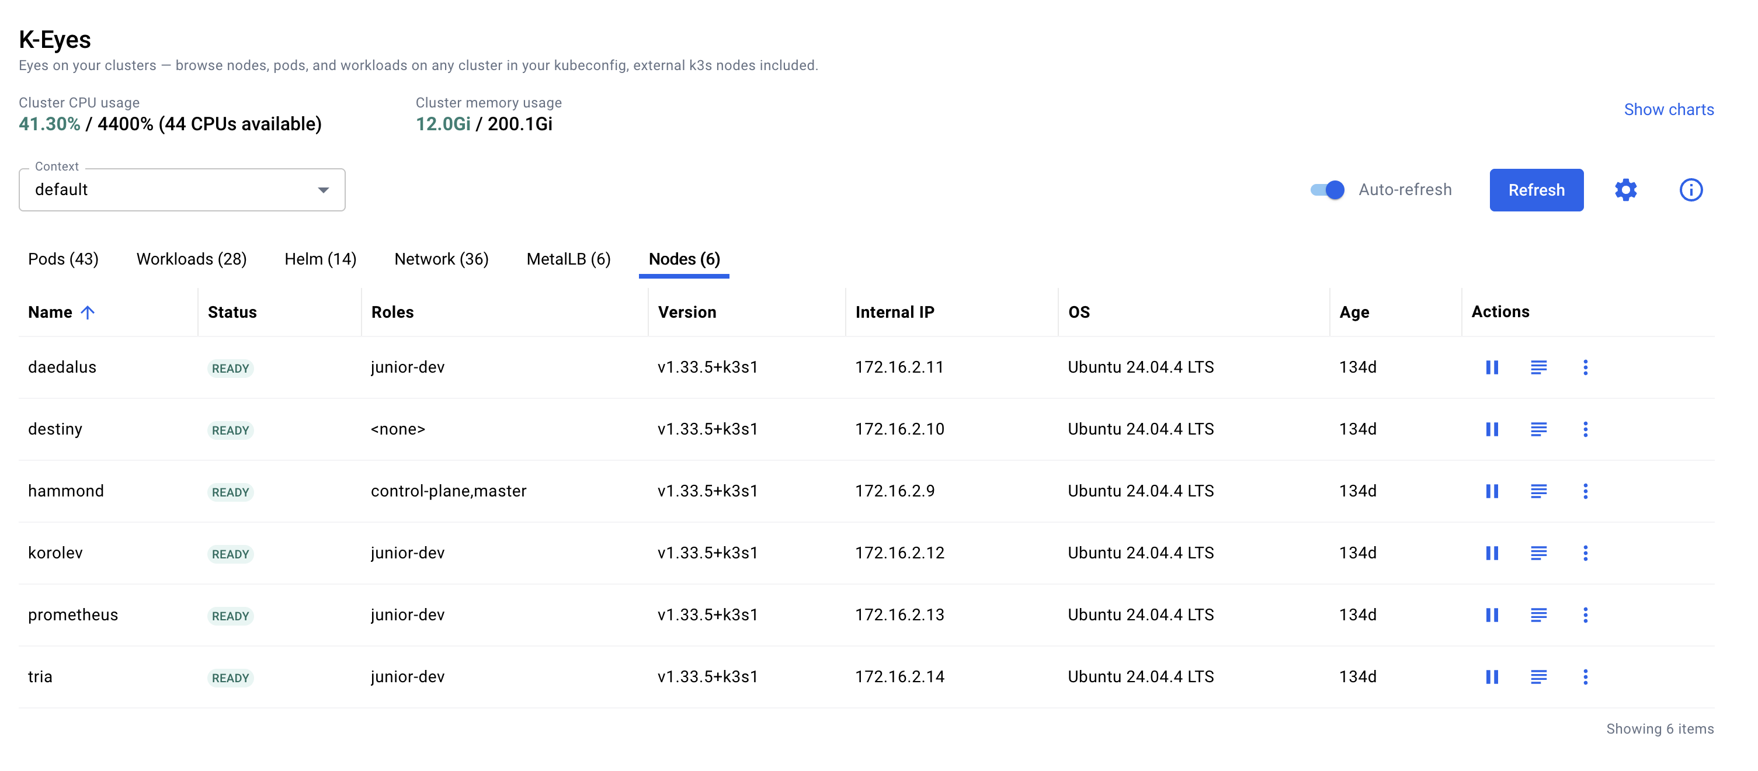Open the Network (36) tab
1758x771 pixels.
[x=441, y=259]
